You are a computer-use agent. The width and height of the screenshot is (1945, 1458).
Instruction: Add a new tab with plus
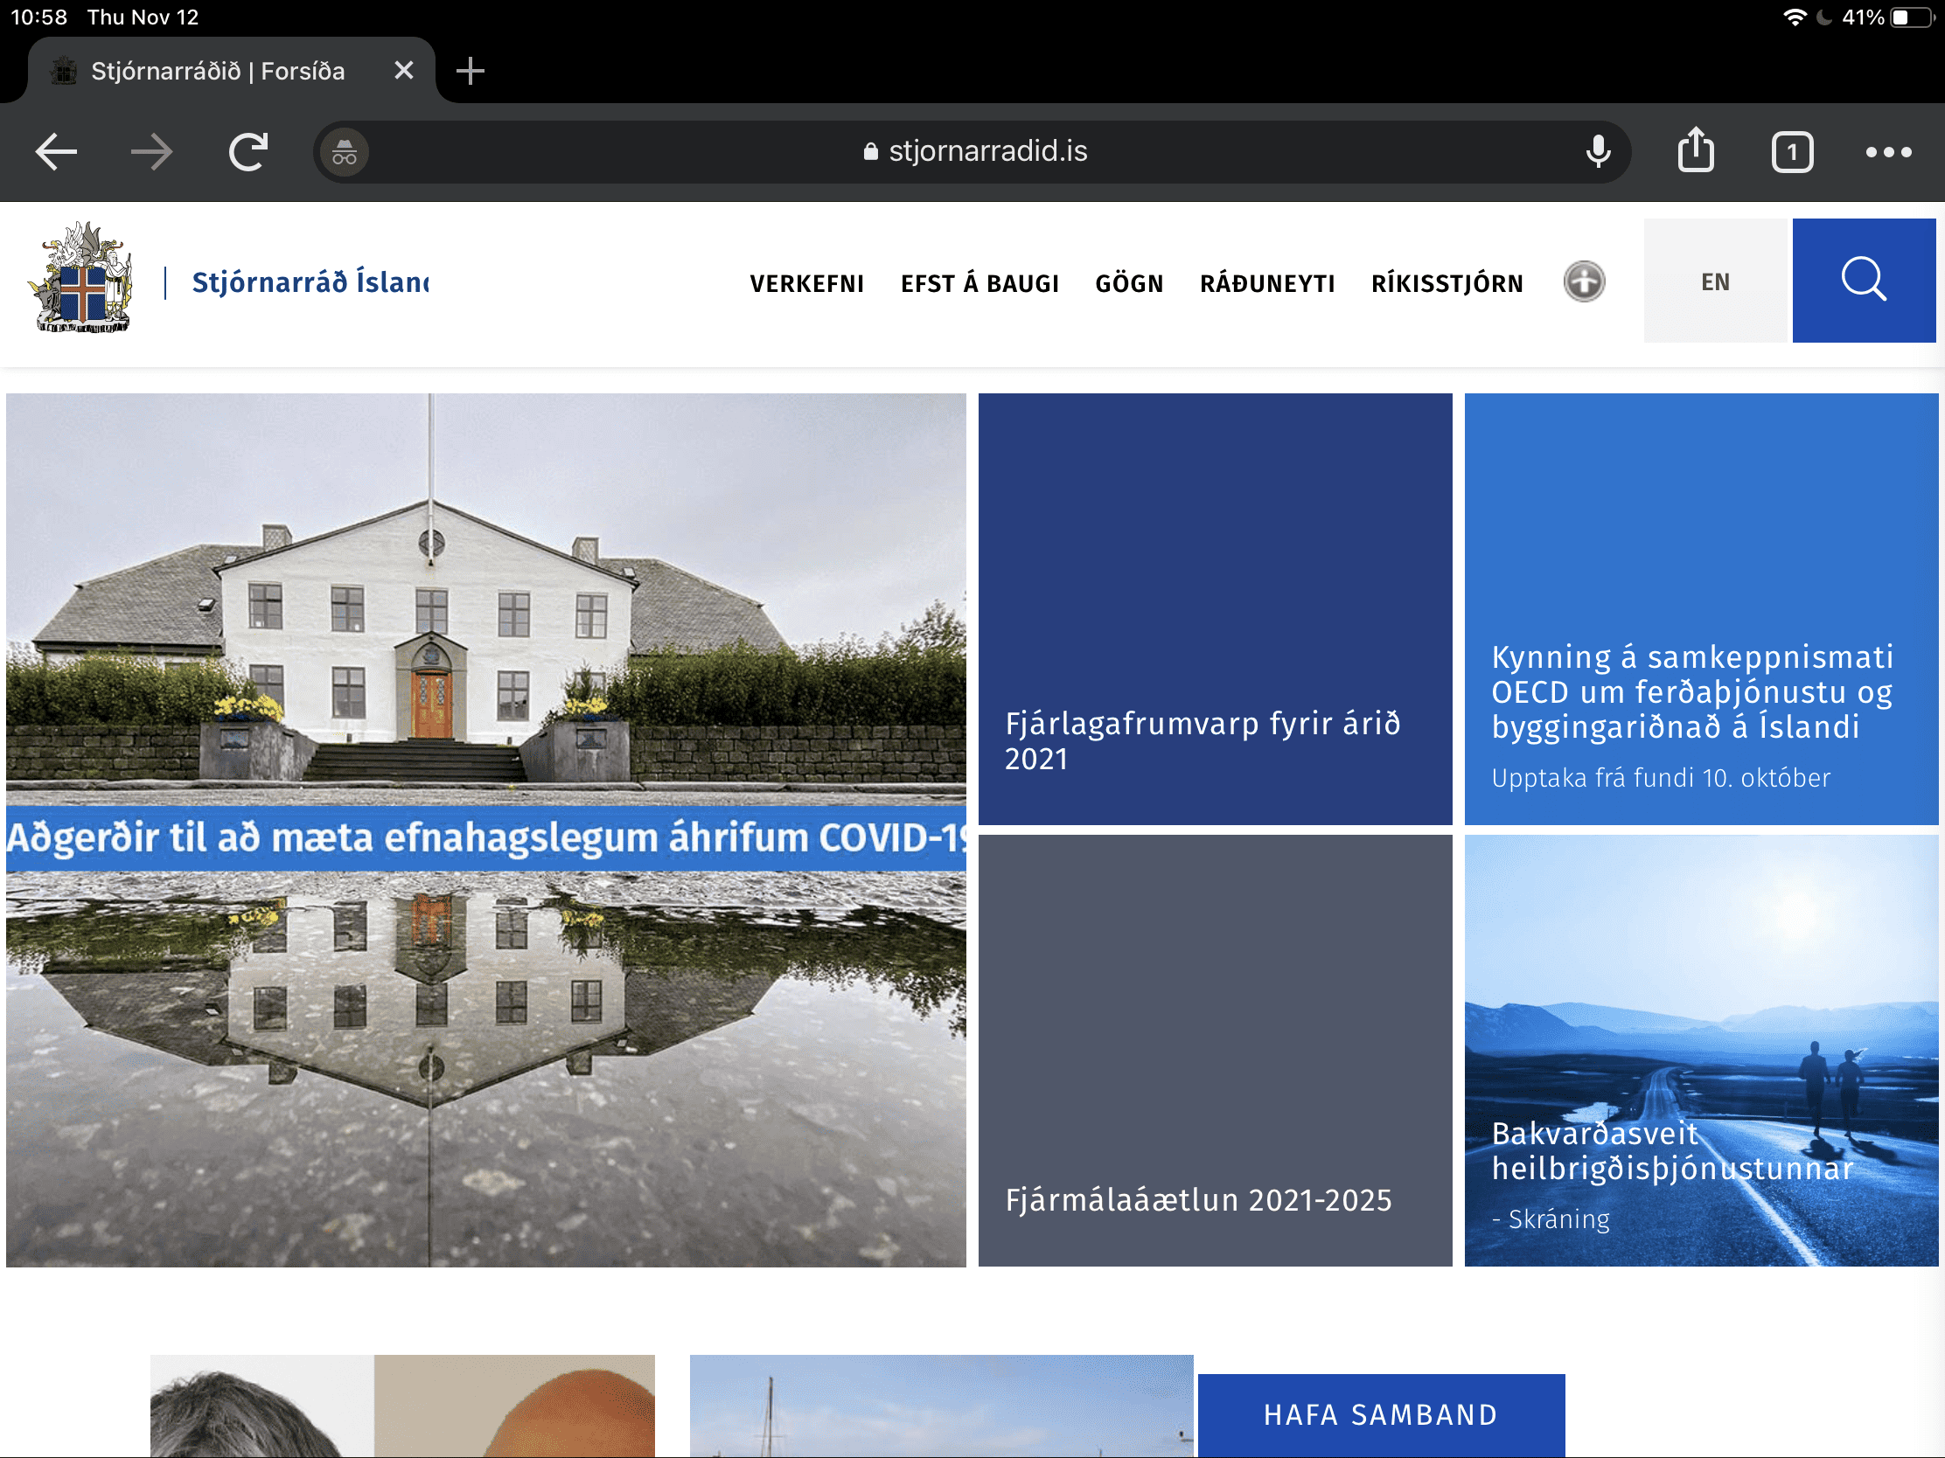click(471, 71)
